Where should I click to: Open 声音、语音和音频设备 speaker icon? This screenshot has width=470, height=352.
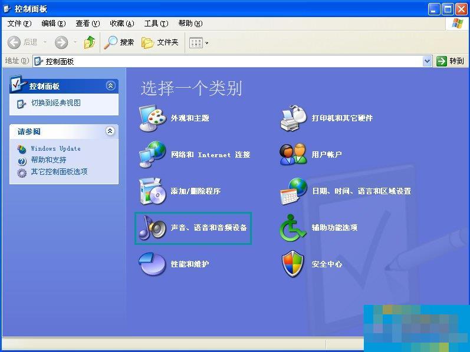pos(152,228)
